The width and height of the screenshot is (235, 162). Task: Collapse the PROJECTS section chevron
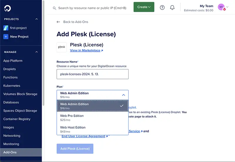tap(36, 19)
